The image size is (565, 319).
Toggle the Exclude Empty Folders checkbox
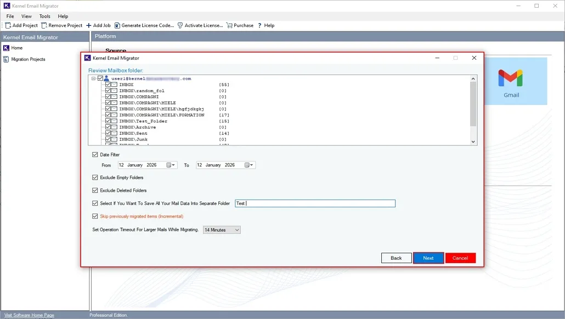pyautogui.click(x=95, y=178)
